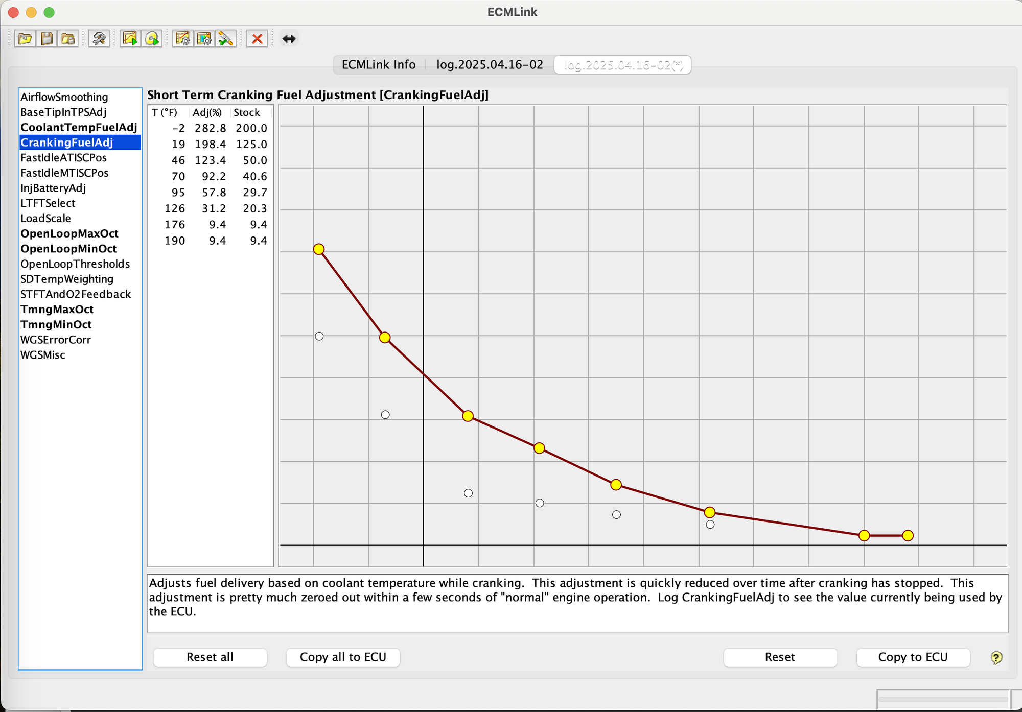This screenshot has width=1022, height=712.
Task: Select OpenLoopMaxOct in the list
Action: pos(80,234)
